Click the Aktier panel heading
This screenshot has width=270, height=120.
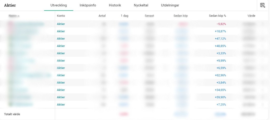(10, 5)
